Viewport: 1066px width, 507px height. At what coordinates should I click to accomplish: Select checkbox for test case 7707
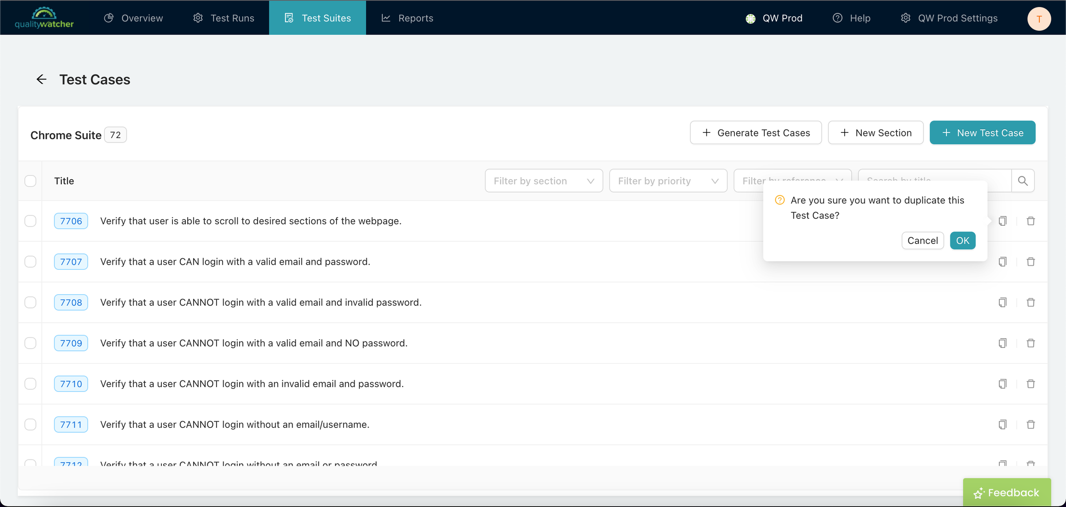coord(30,262)
